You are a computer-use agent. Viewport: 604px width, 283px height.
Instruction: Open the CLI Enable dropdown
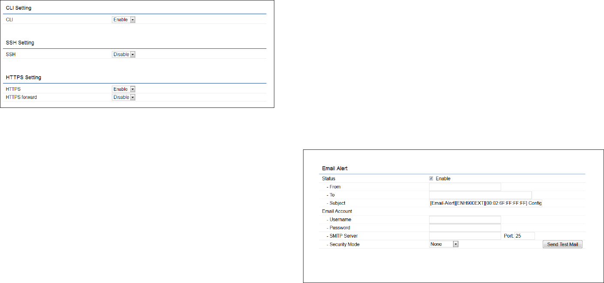[x=123, y=20]
